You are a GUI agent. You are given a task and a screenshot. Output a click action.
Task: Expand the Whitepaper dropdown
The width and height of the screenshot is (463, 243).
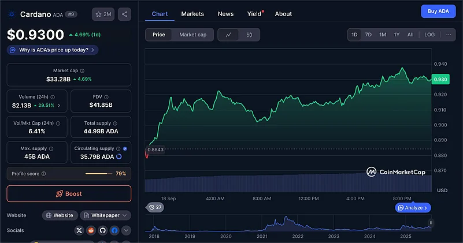pos(105,215)
